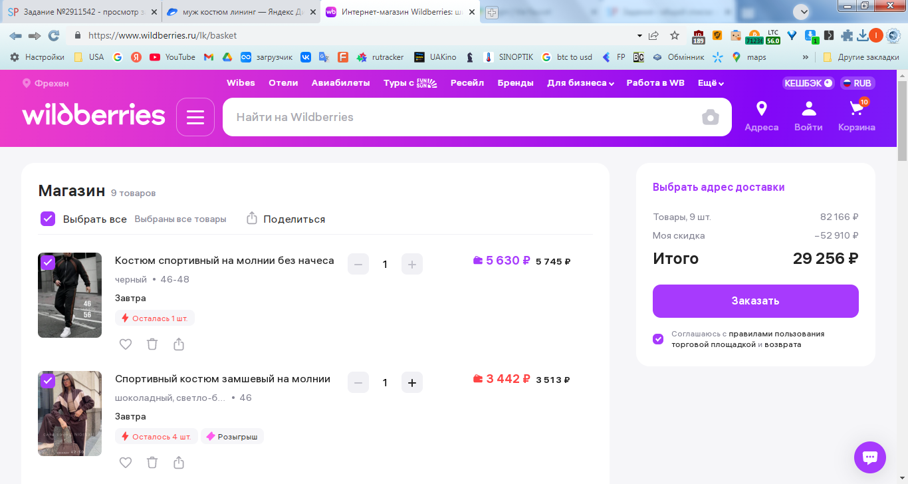908x484 pixels.
Task: Click the page vertical scrollbar
Action: tap(902, 120)
